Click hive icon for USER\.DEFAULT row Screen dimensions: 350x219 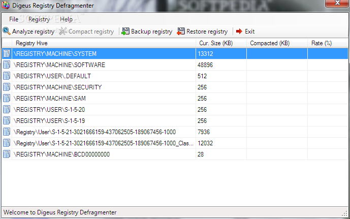click(x=7, y=76)
